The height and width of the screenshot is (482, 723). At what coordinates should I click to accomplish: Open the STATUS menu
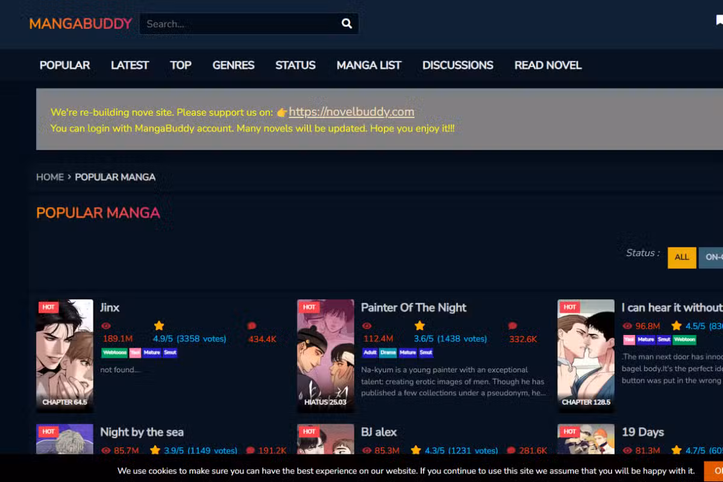coord(295,65)
